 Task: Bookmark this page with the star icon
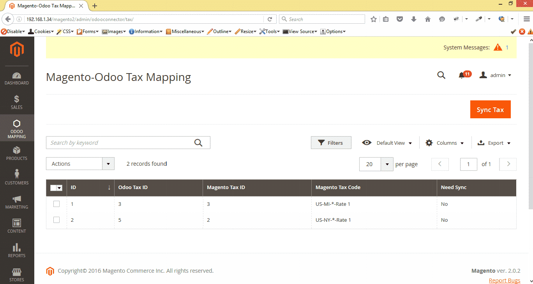coord(373,19)
